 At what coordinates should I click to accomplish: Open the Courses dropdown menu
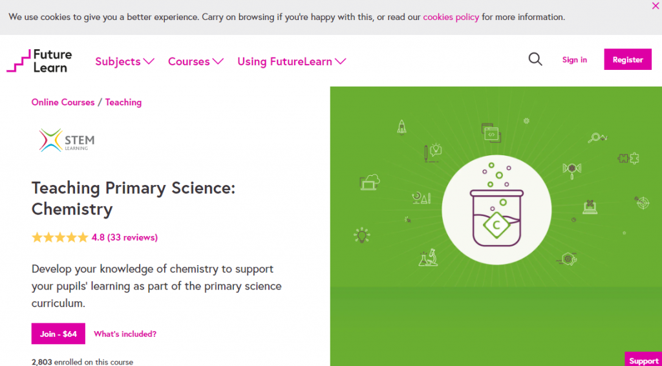point(195,61)
